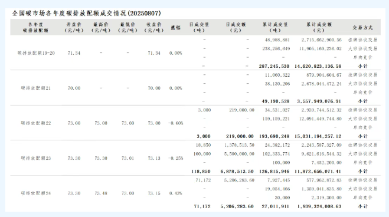Screen dimensions: 389x217
Task: Click cumulative volume 238,256,649
Action: pos(276,48)
